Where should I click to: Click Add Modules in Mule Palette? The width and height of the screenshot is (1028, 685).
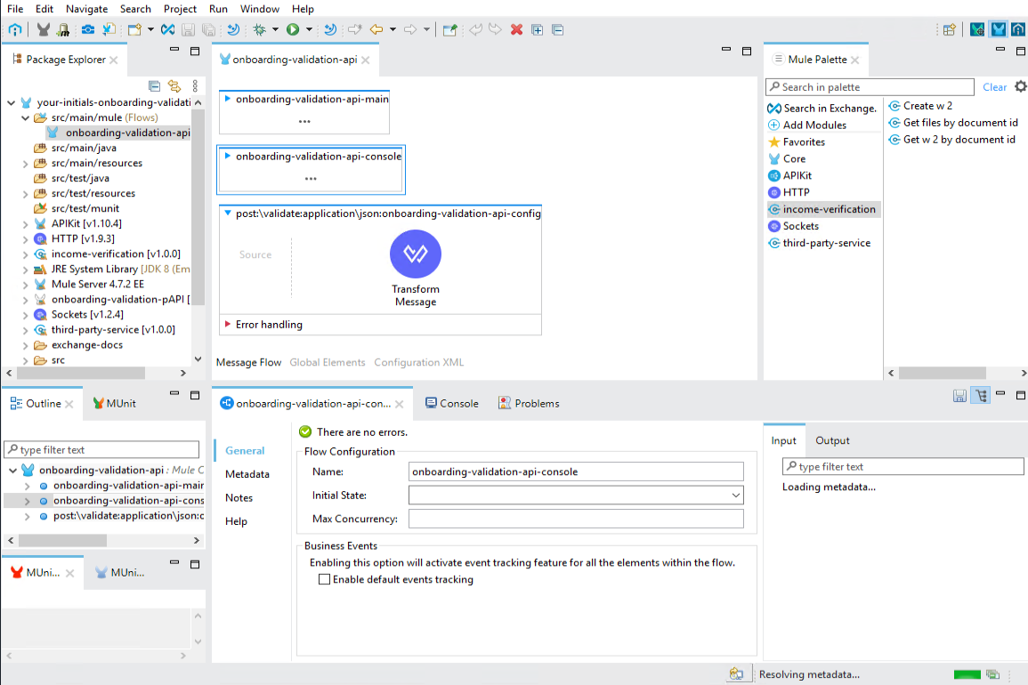pos(813,125)
